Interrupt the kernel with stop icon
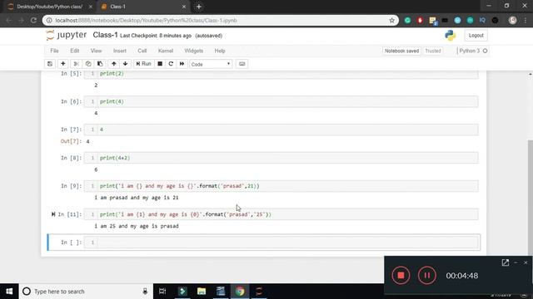 point(160,64)
